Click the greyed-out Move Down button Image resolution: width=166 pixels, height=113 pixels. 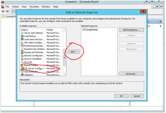(x=131, y=49)
